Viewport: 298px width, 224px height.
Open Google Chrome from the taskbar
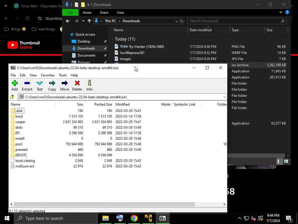pos(134,218)
